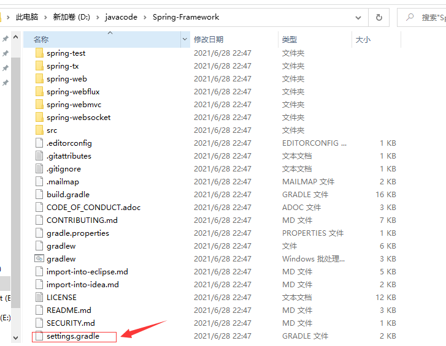This screenshot has width=446, height=346.
Task: Select the .gitattributes file icon
Action: (x=39, y=156)
